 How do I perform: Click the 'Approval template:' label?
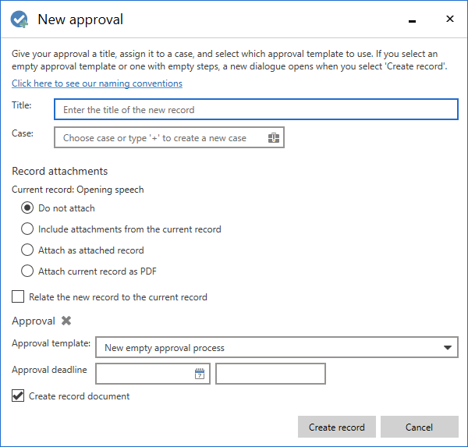51,343
